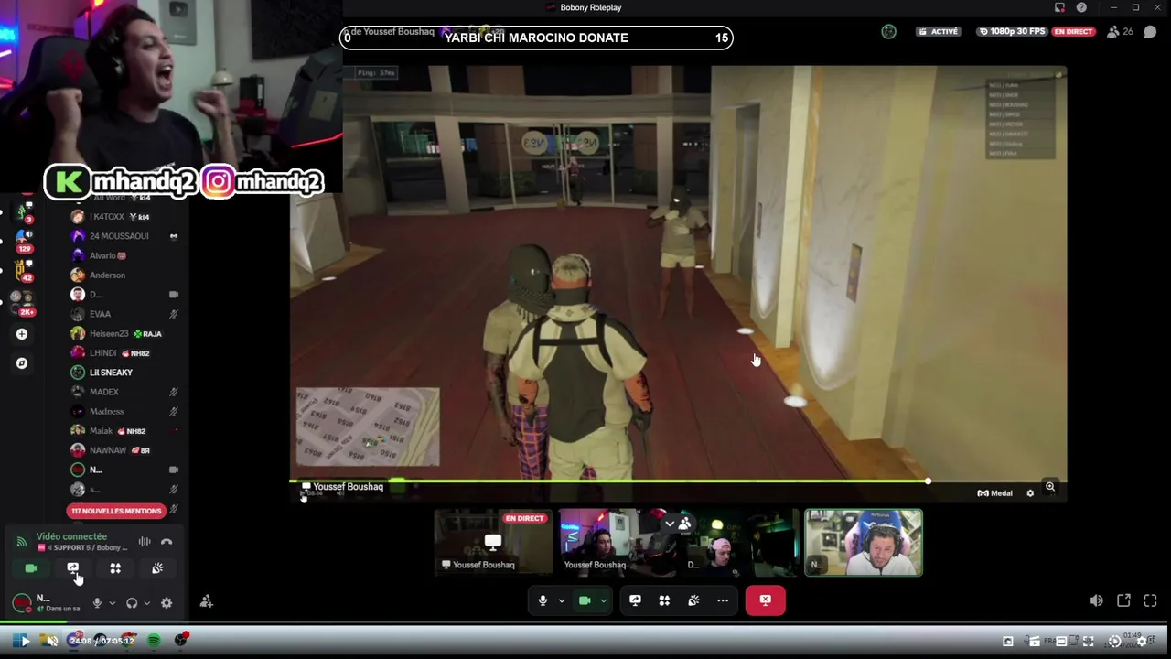Image resolution: width=1171 pixels, height=659 pixels.
Task: Zoom stream with magnifier icon
Action: tap(1050, 488)
